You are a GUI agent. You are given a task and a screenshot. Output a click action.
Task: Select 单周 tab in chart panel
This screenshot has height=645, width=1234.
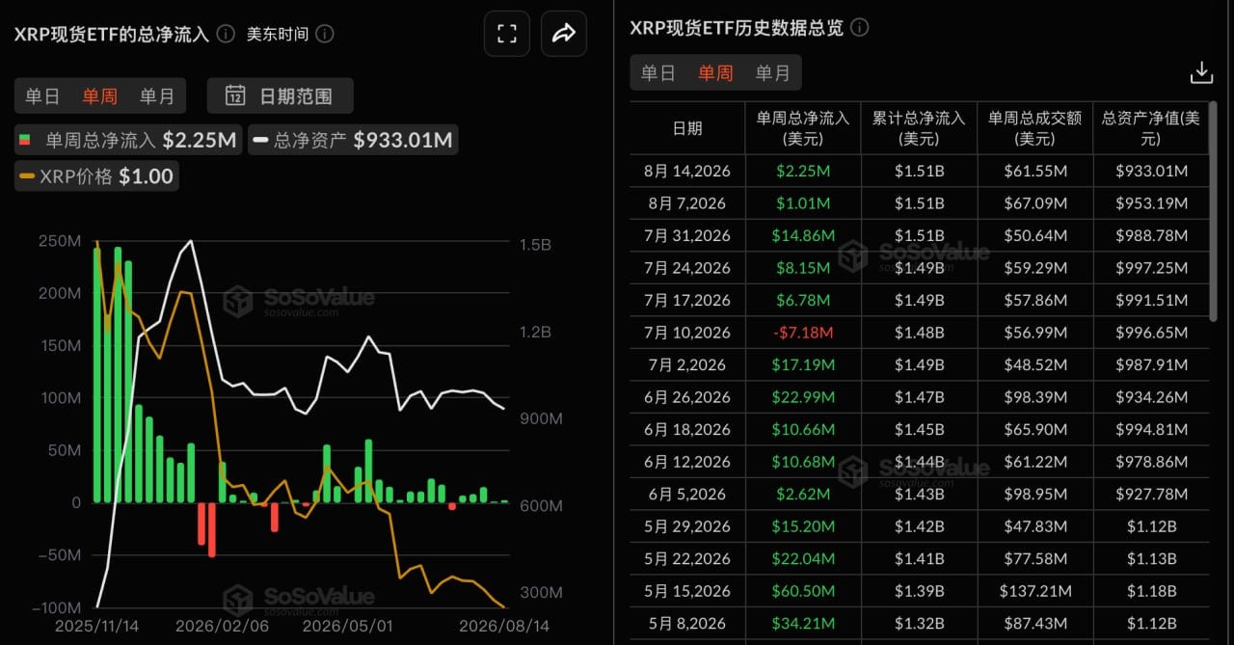coord(100,95)
